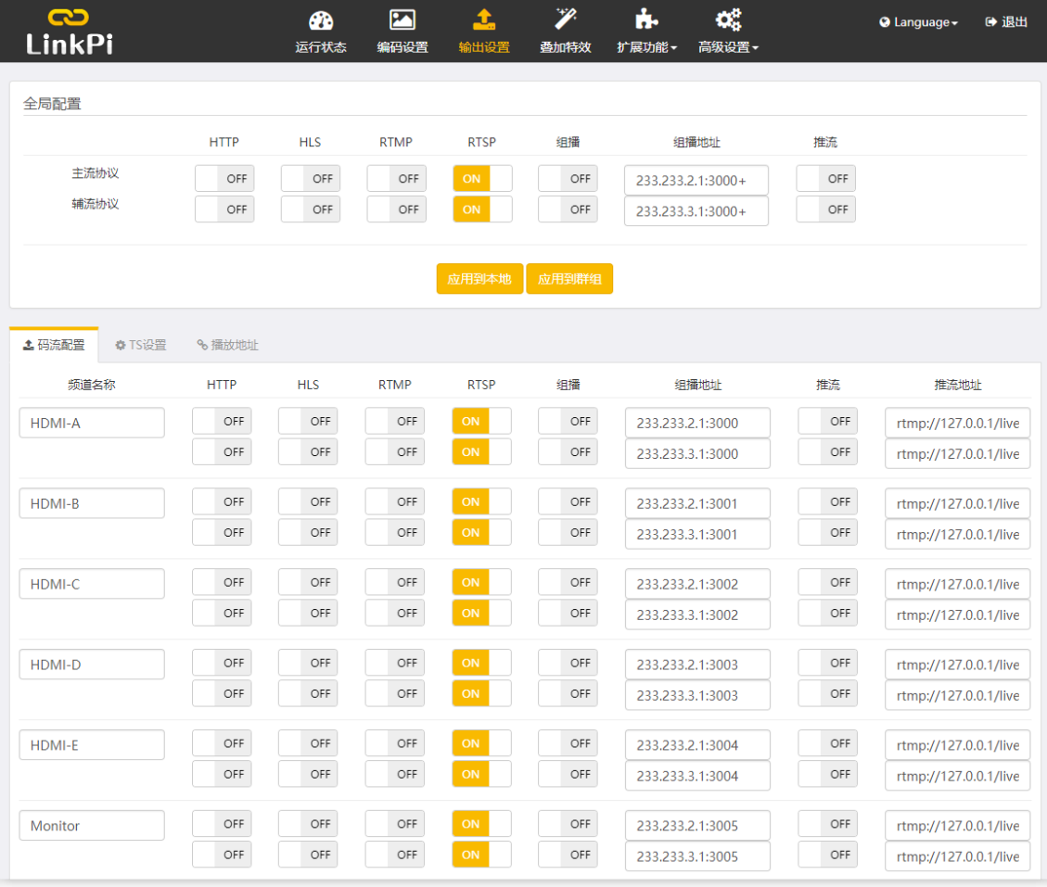Click HDMI-A main stream push address field

click(958, 424)
